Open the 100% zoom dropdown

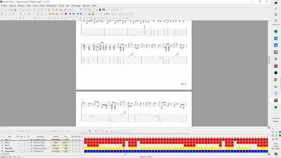[93, 9]
